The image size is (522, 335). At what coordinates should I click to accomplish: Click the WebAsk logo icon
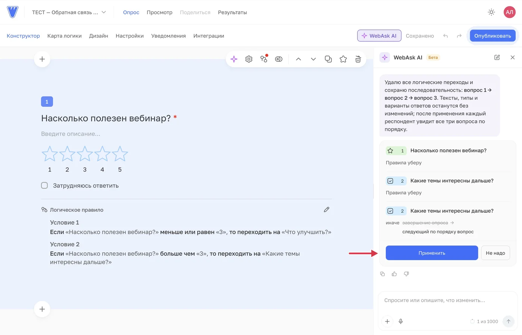click(13, 12)
